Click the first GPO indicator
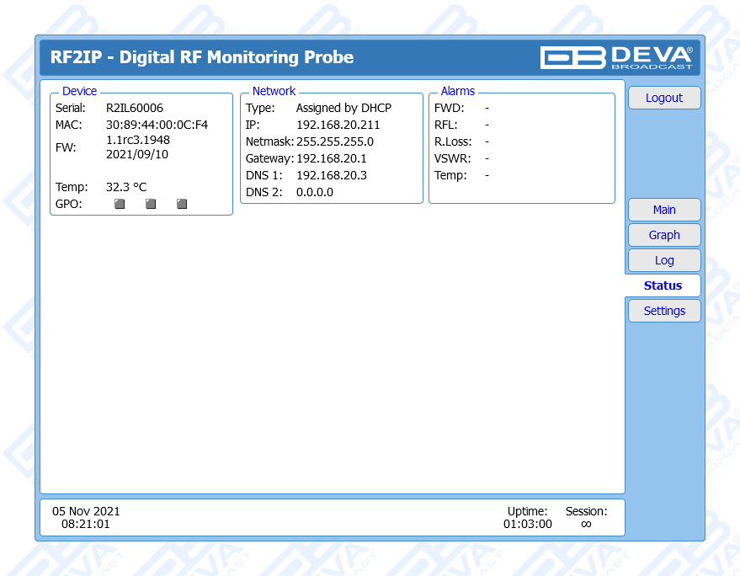 pyautogui.click(x=120, y=204)
